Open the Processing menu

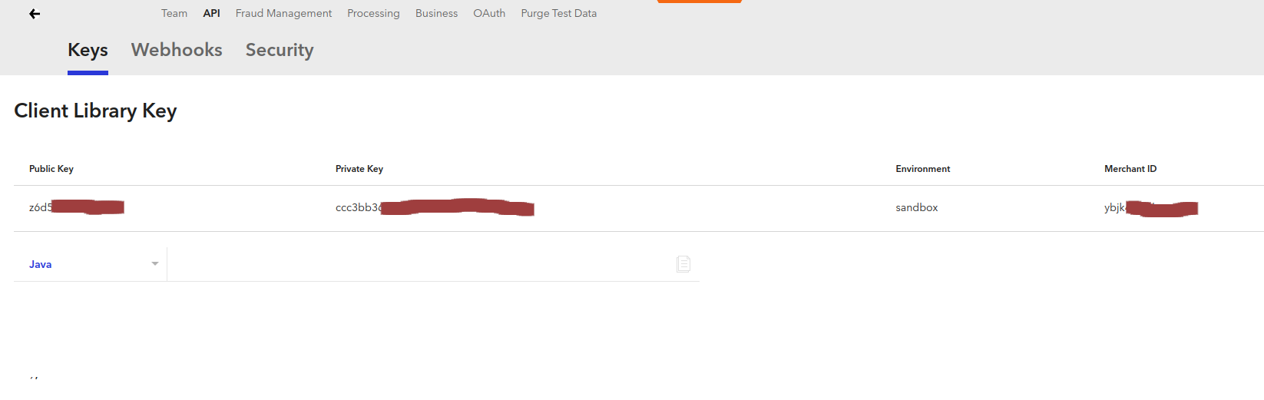pos(373,13)
